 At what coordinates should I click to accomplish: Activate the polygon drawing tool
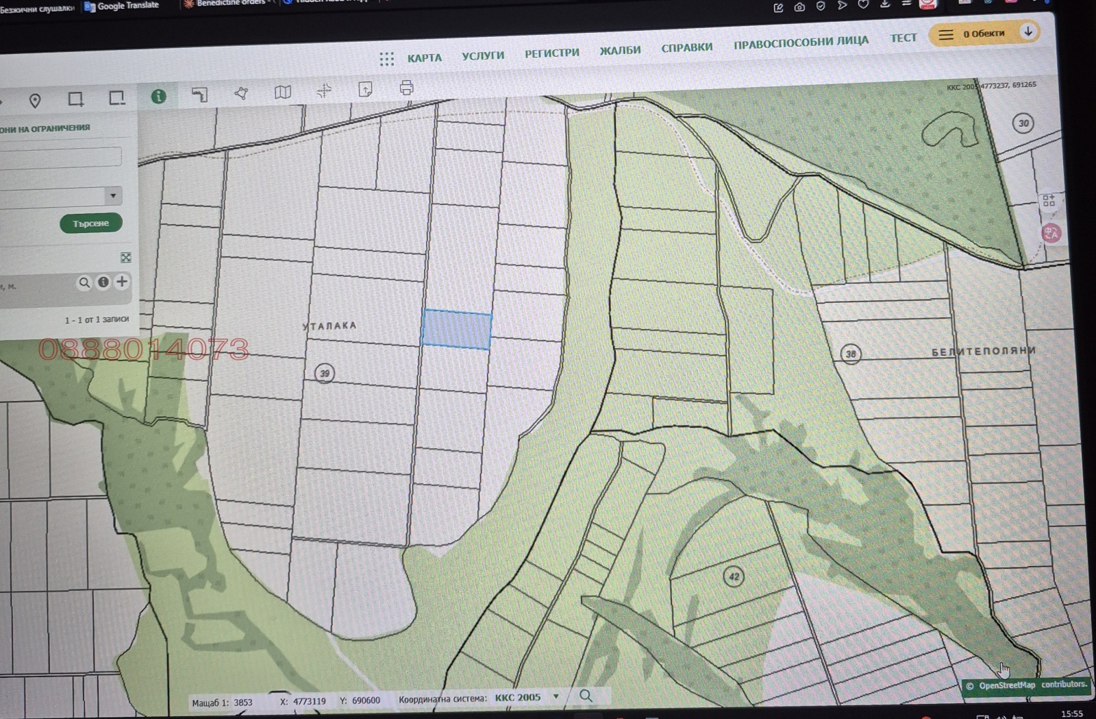click(x=241, y=93)
